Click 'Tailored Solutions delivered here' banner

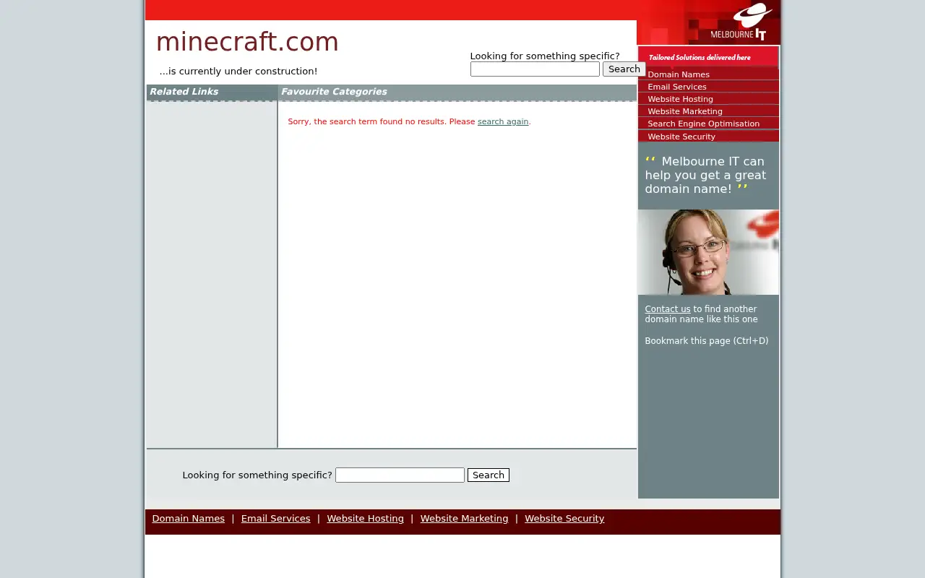[x=700, y=57]
